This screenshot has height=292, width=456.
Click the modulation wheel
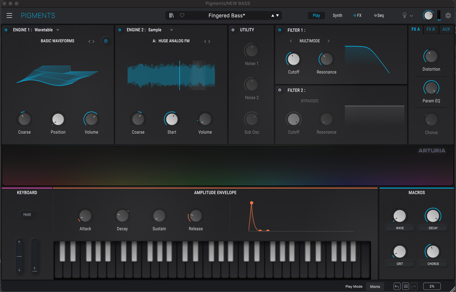coord(35,256)
